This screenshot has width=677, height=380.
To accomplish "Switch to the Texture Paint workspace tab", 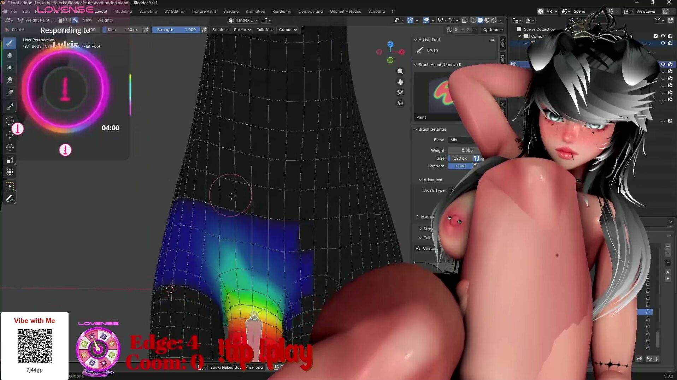I will 204,11.
